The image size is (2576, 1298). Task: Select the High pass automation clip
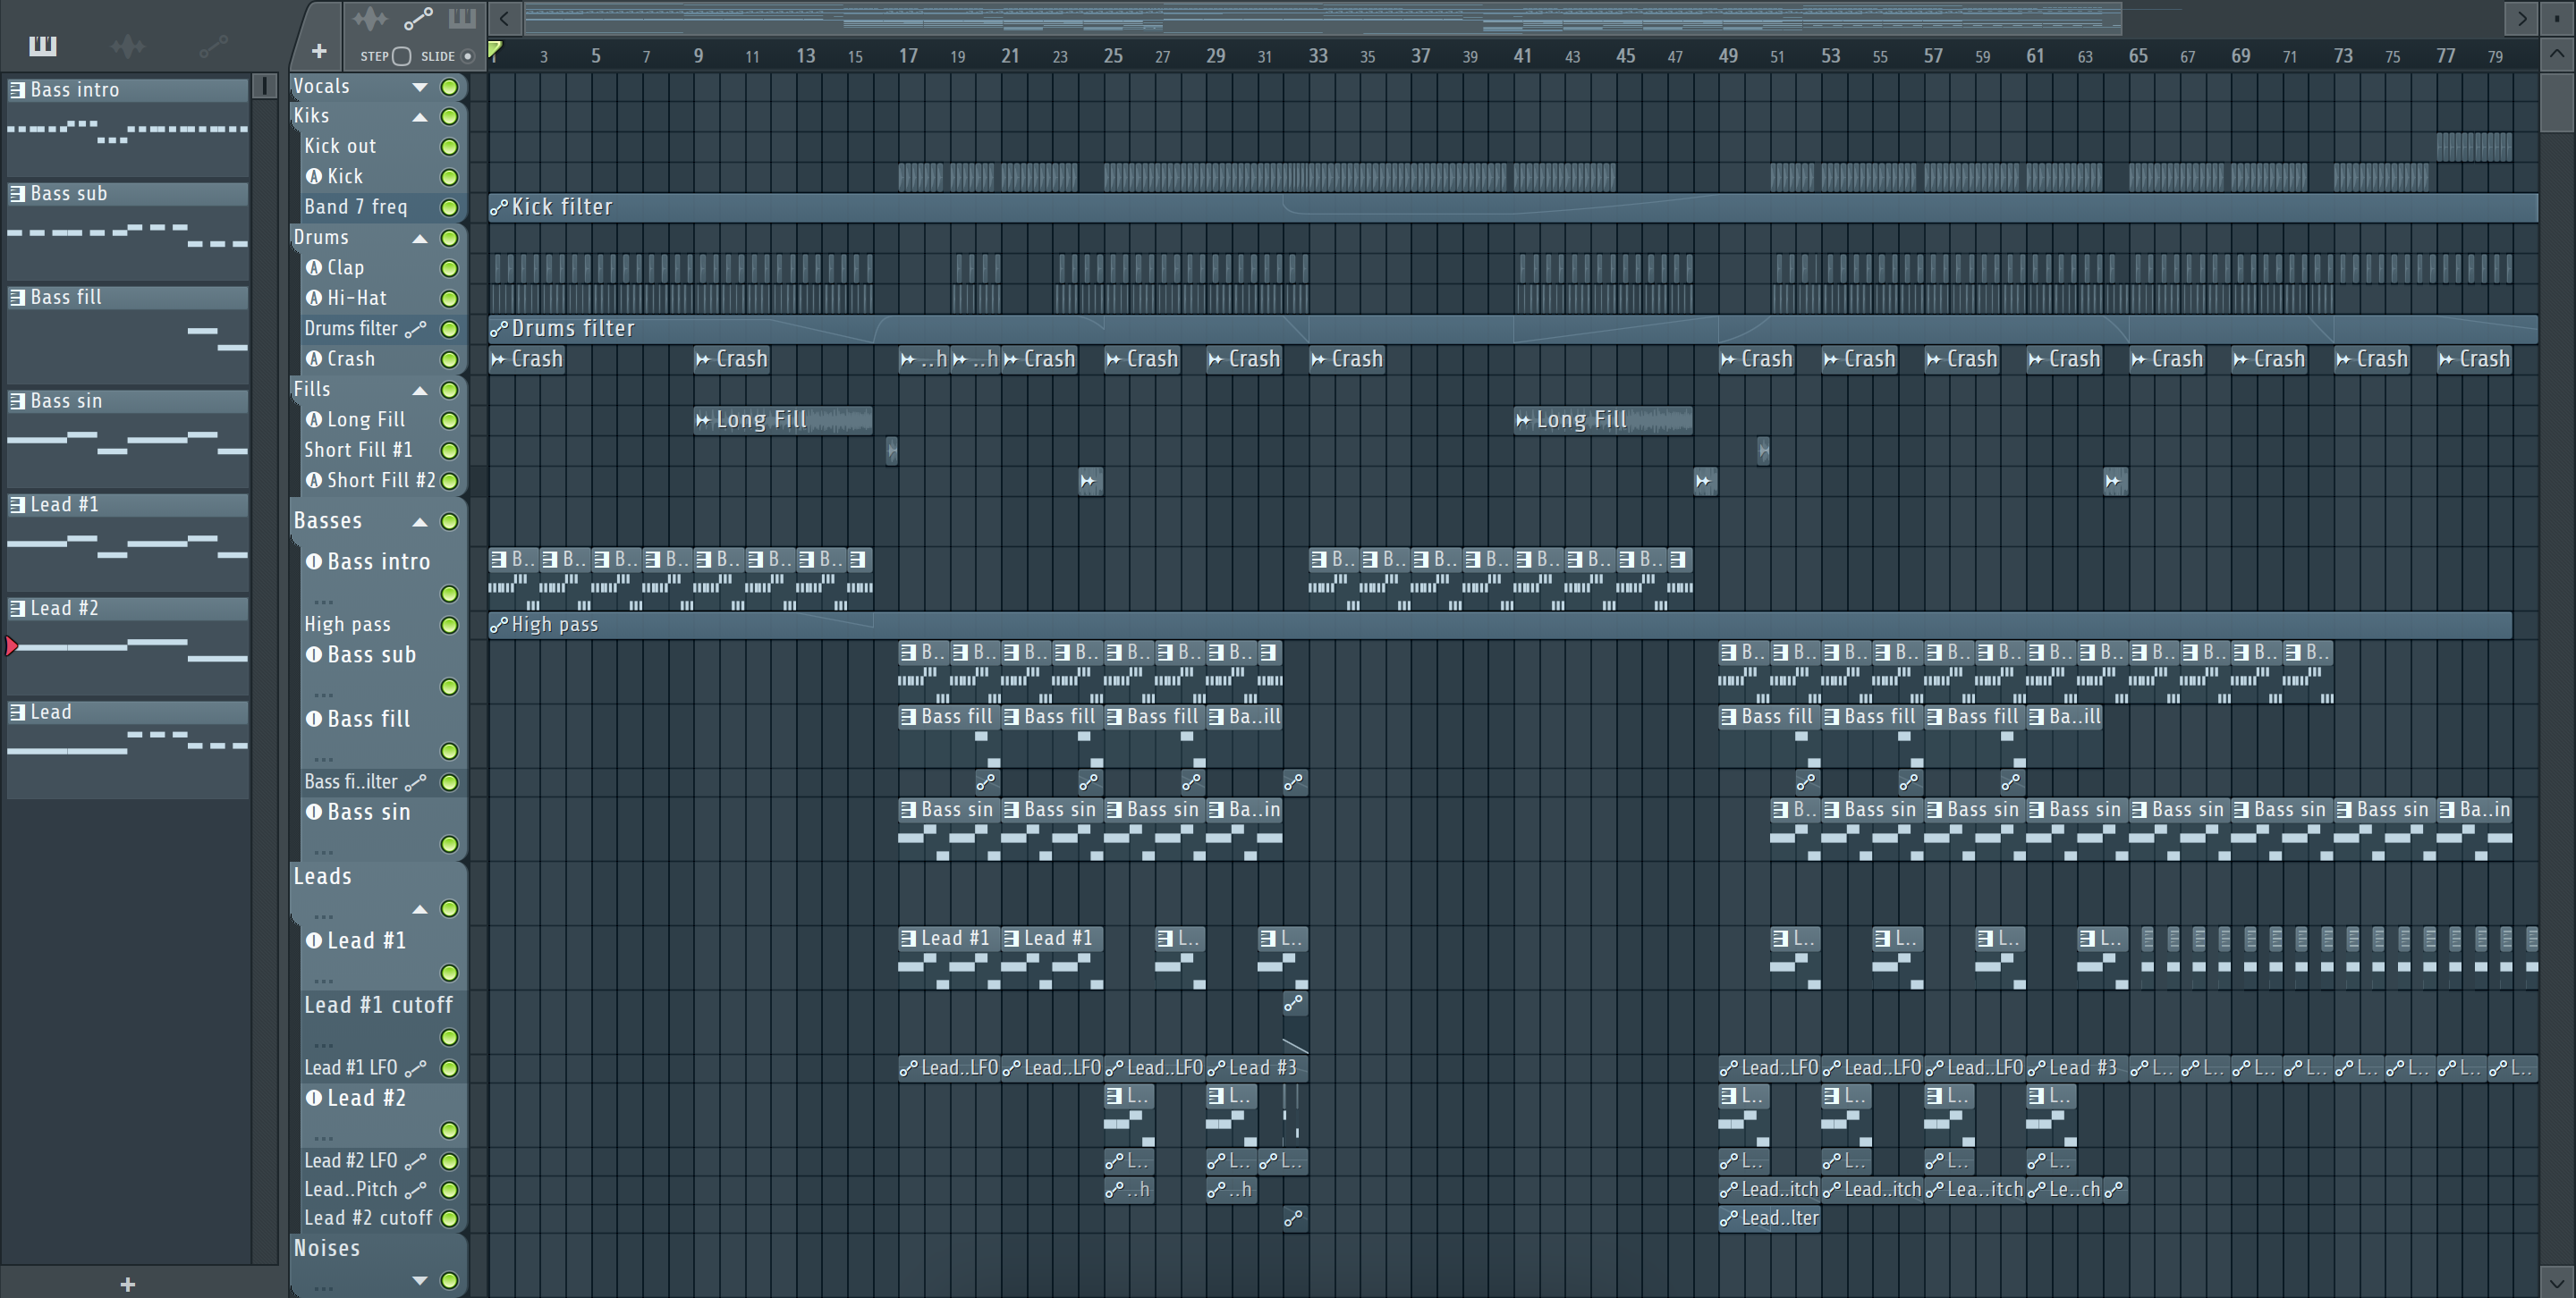(x=1500, y=625)
